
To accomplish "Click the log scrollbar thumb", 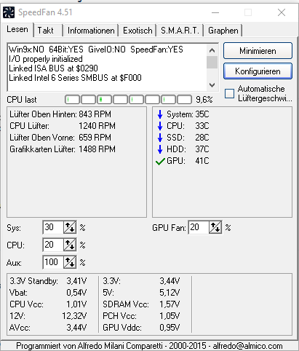I will click(x=212, y=63).
